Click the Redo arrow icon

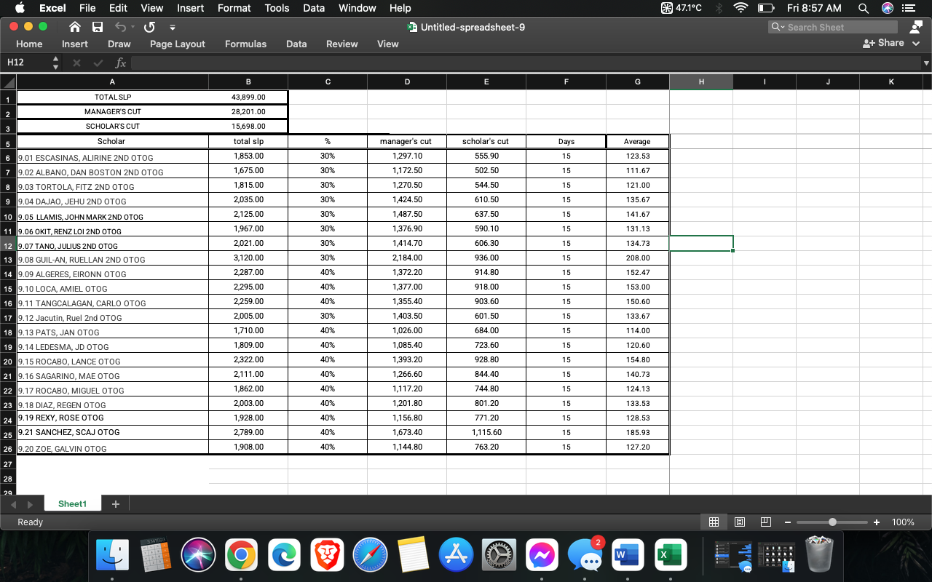(x=150, y=27)
